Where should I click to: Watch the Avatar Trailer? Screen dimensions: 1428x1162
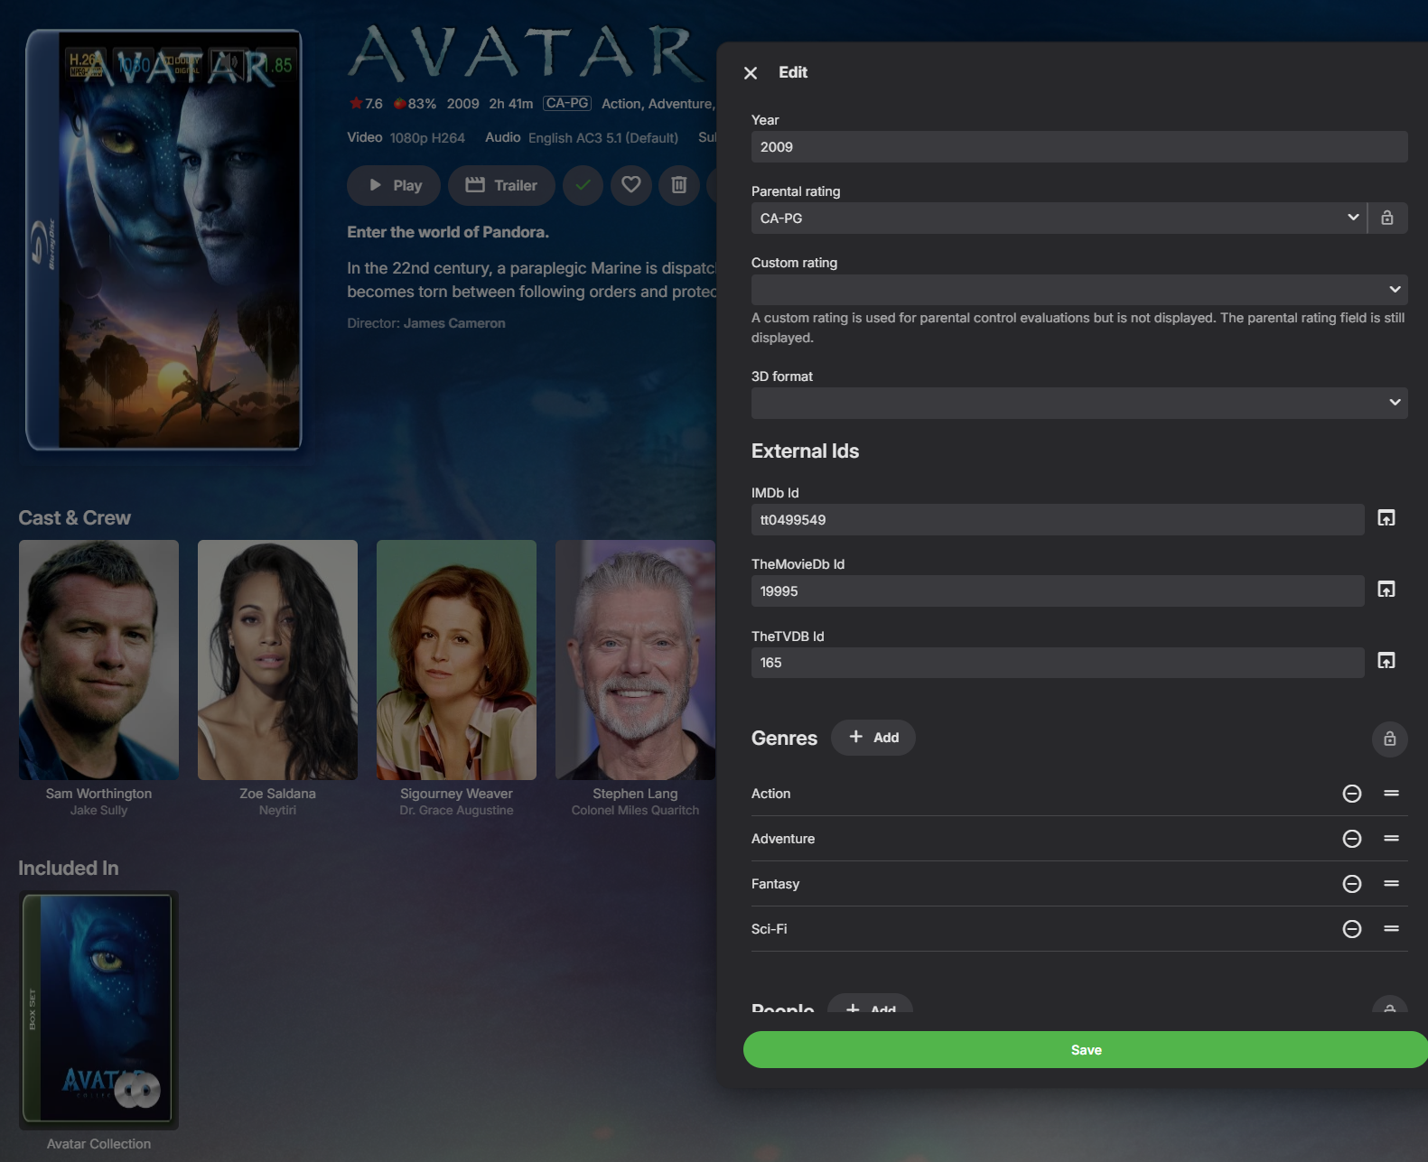501,185
